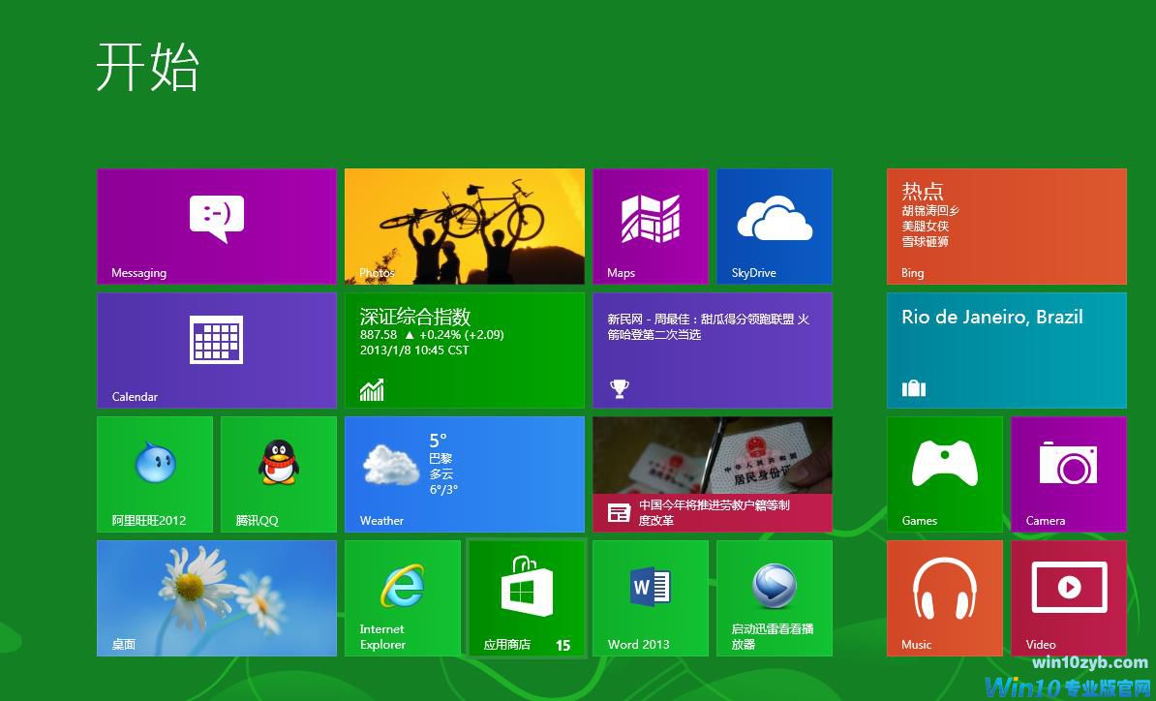Open SkyDrive cloud storage
This screenshot has height=701, width=1156.
pyautogui.click(x=774, y=226)
